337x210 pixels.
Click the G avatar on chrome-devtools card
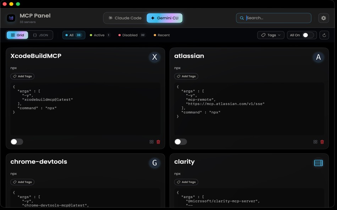[155, 163]
